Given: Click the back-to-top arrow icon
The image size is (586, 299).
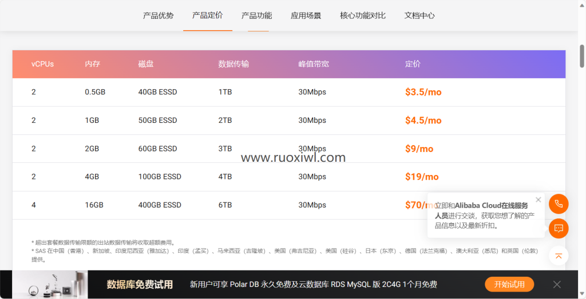Looking at the screenshot, I should [559, 256].
